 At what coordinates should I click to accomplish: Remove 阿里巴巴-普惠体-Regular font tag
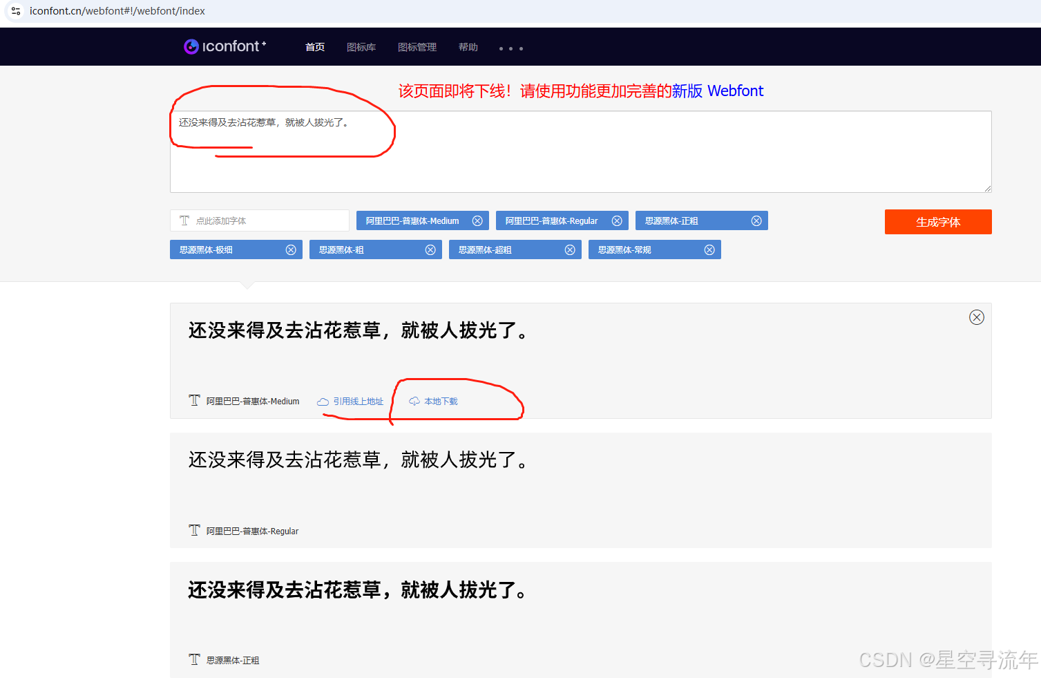coord(617,220)
